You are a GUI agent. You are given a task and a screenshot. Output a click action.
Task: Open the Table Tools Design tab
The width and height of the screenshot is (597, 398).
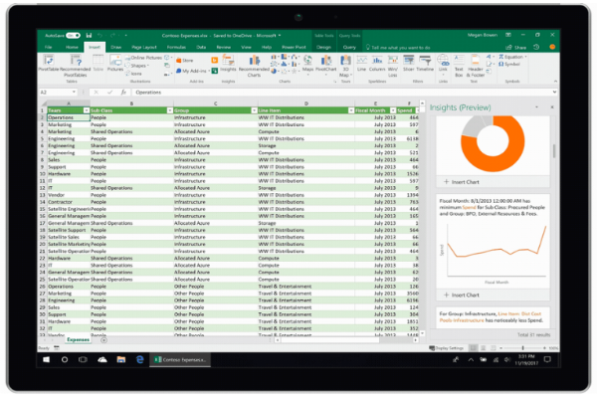(x=323, y=47)
